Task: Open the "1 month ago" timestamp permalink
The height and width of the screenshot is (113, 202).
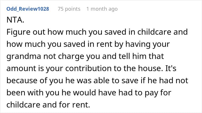Action: [x=102, y=9]
